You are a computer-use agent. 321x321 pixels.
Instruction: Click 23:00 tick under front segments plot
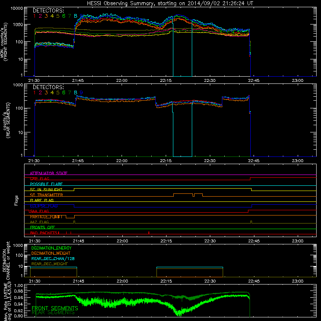point(298,81)
